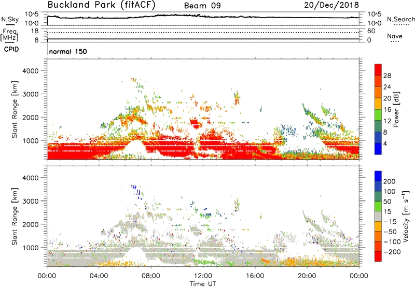Click the Power [dB] colorbar title
Screen dimensions: 415x287
click(x=396, y=109)
